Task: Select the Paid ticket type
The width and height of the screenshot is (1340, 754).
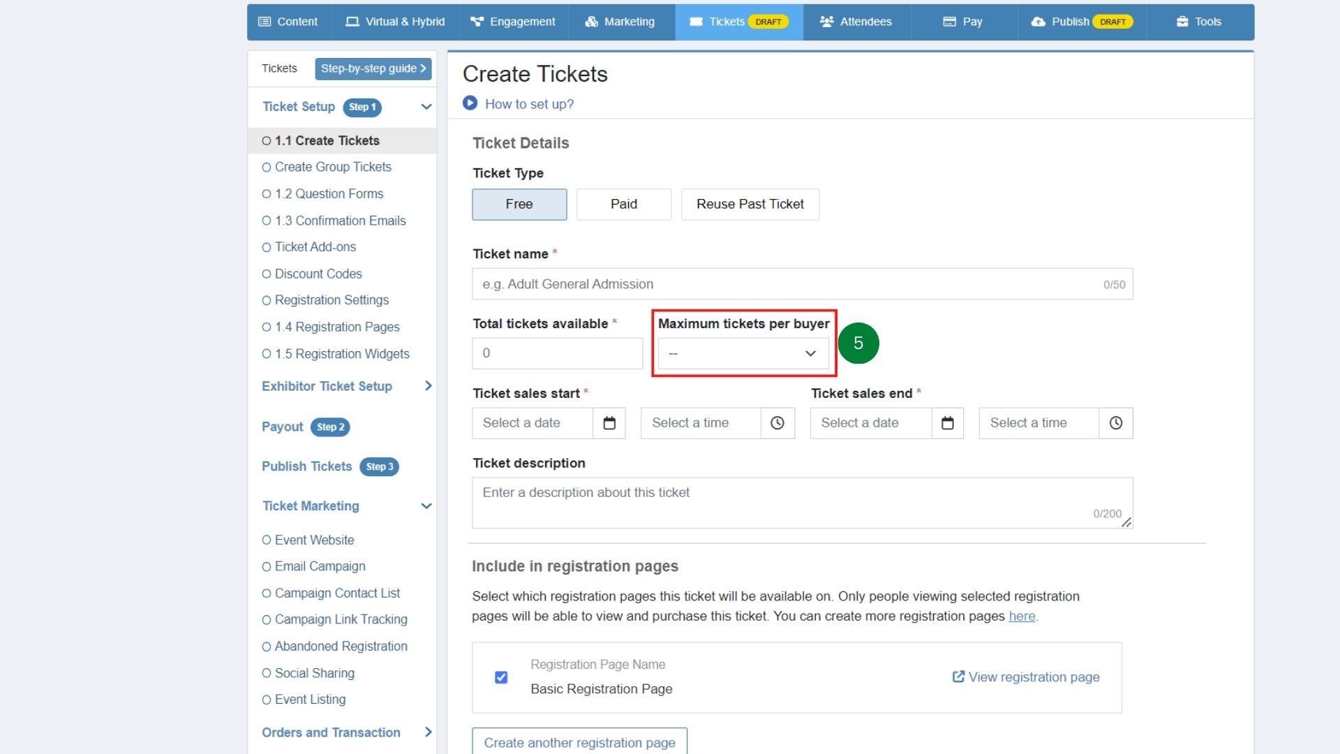Action: 624,205
